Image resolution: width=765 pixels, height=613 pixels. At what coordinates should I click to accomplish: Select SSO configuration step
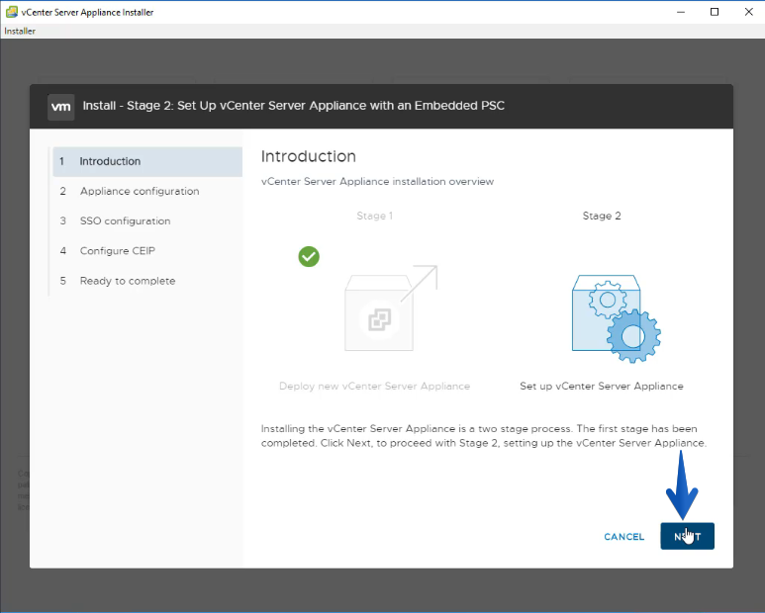[x=147, y=220]
